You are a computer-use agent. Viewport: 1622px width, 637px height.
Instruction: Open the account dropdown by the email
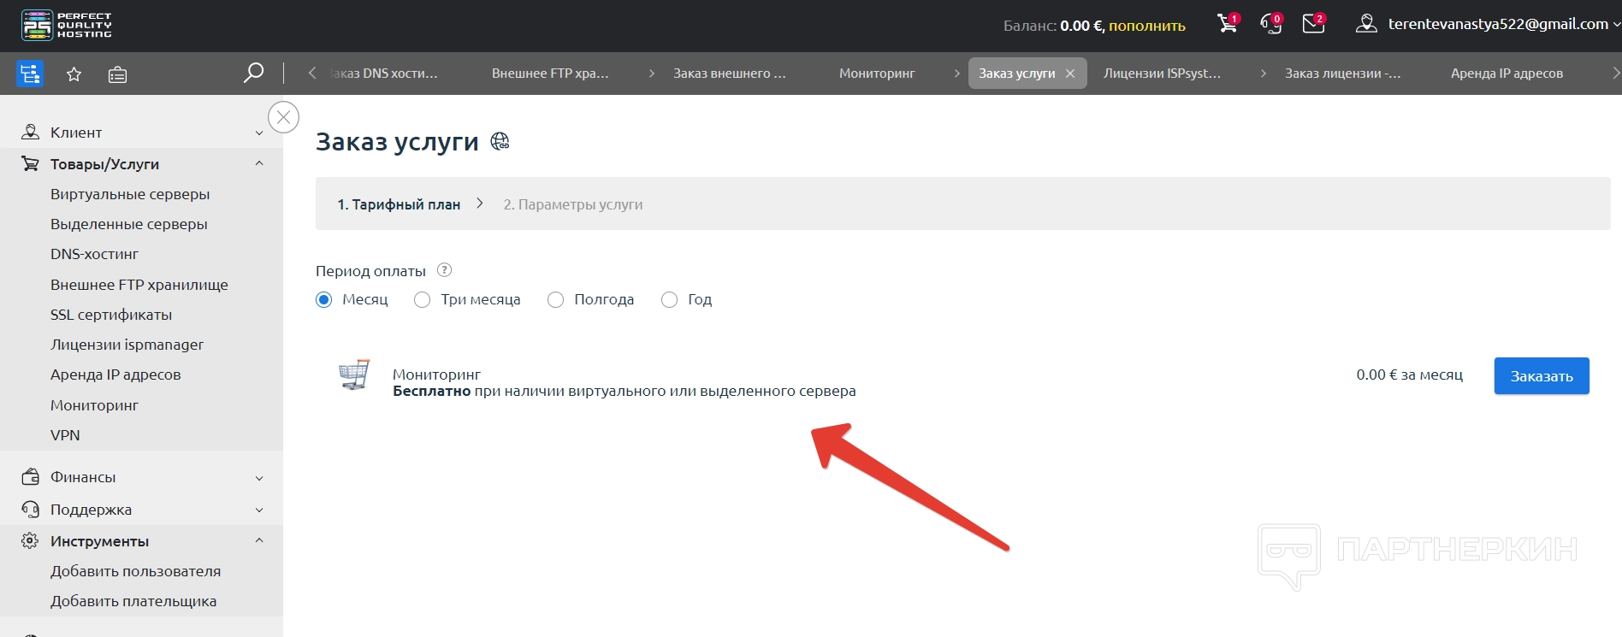coord(1616,25)
